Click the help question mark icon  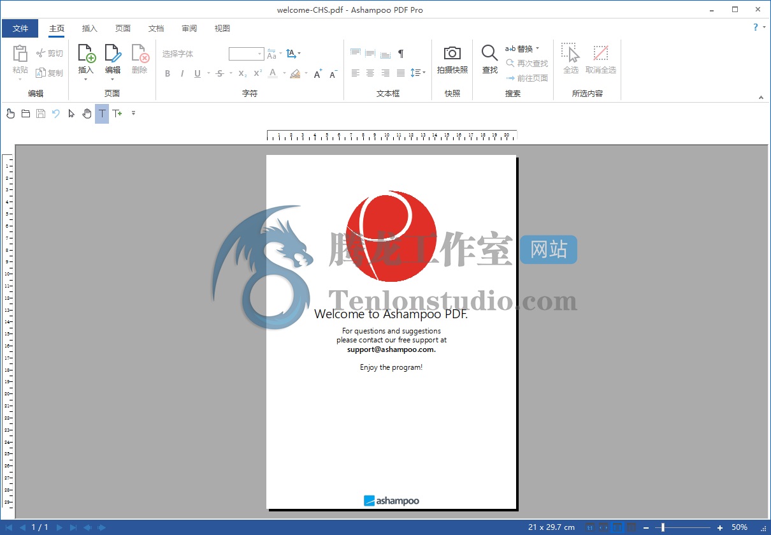pyautogui.click(x=756, y=27)
